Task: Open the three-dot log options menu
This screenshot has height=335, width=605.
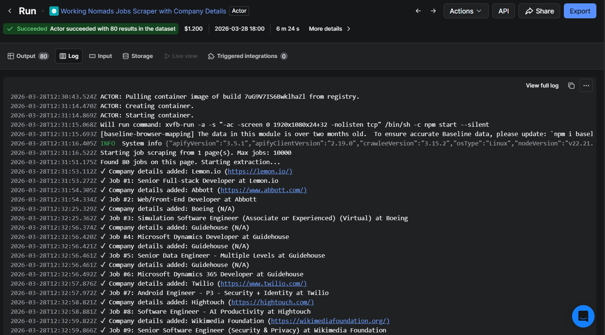Action: (x=586, y=86)
